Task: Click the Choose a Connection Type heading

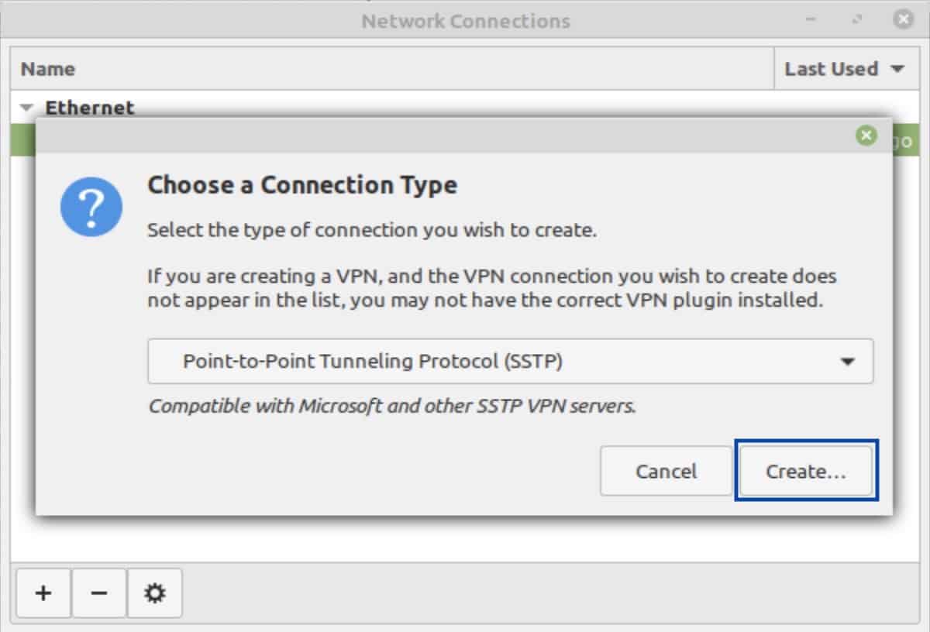Action: 302,185
